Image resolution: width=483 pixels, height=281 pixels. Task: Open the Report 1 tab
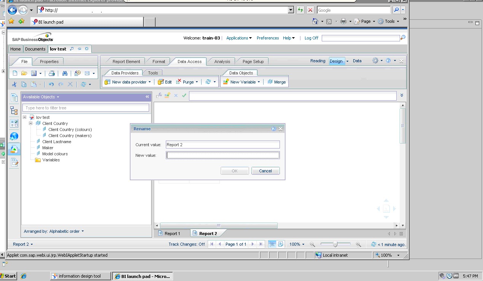173,233
